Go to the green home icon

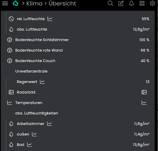[x=15, y=3]
